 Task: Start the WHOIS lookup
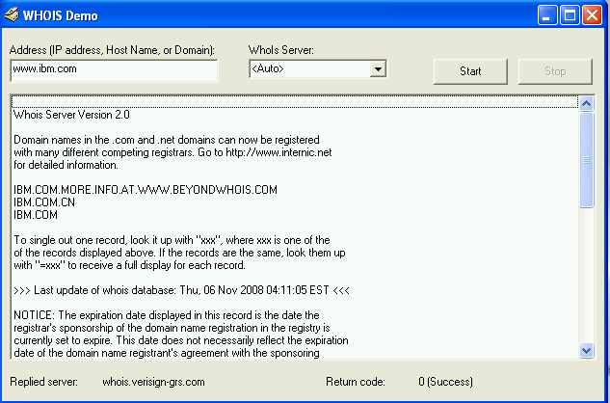470,71
